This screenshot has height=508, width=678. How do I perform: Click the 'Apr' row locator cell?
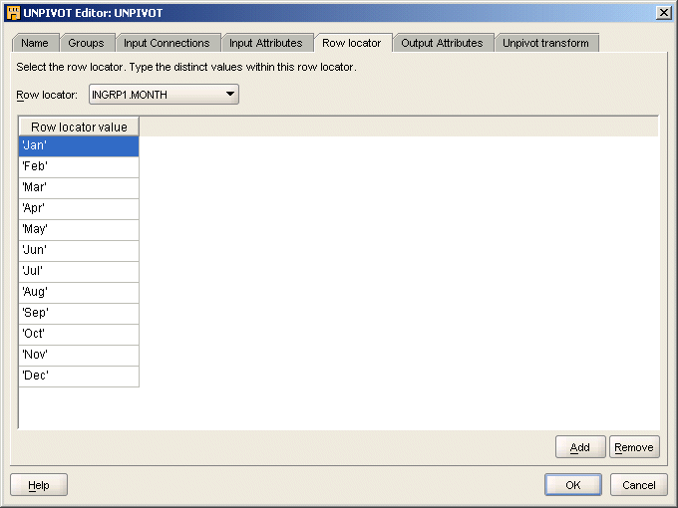[x=79, y=209]
